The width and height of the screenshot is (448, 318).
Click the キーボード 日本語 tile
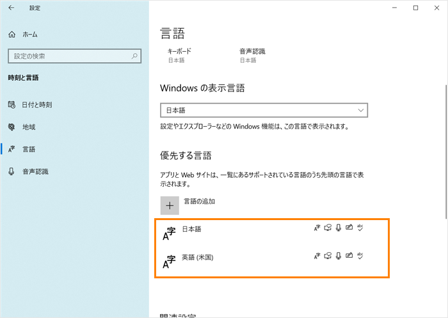179,56
